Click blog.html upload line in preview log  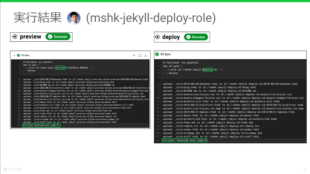pos(69,82)
